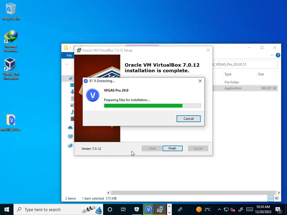
Task: Select This PC in Explorer sidebar
Action: (x=70, y=137)
